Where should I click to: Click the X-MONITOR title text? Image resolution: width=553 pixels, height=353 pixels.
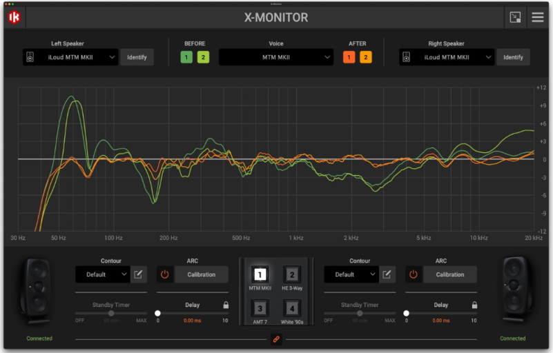coord(276,17)
